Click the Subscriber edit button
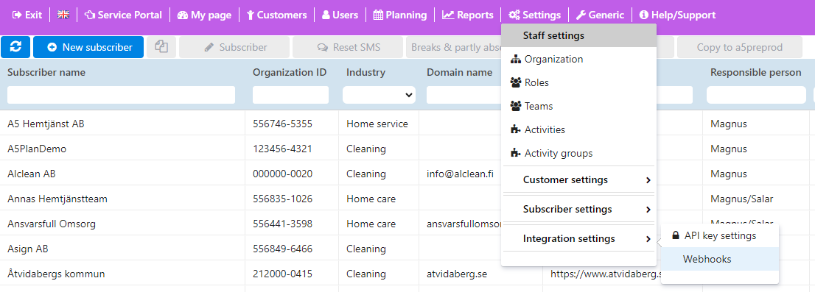The height and width of the screenshot is (292, 815). pos(234,47)
